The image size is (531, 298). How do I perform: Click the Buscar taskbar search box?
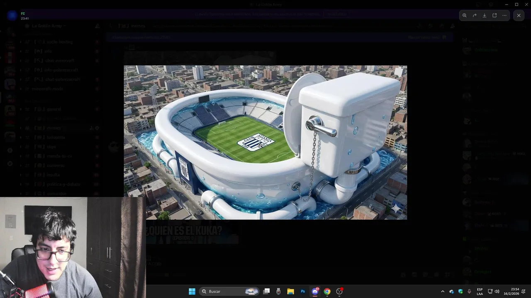click(229, 291)
